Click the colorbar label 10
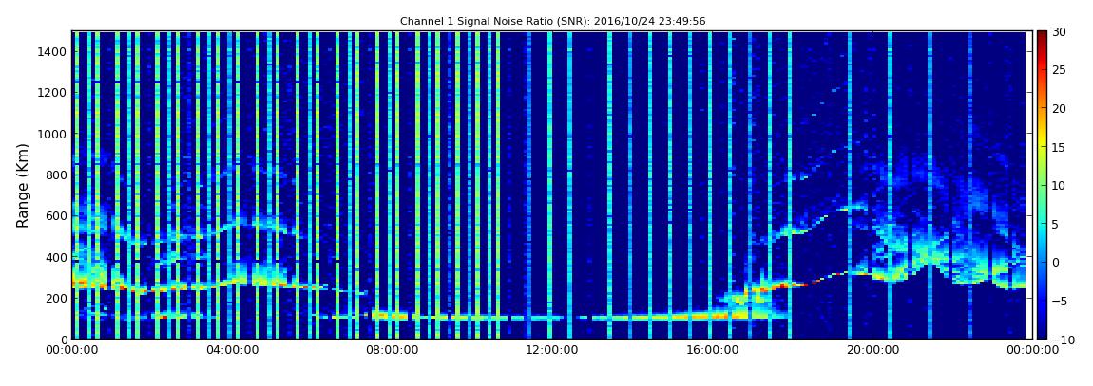 tap(1060, 185)
